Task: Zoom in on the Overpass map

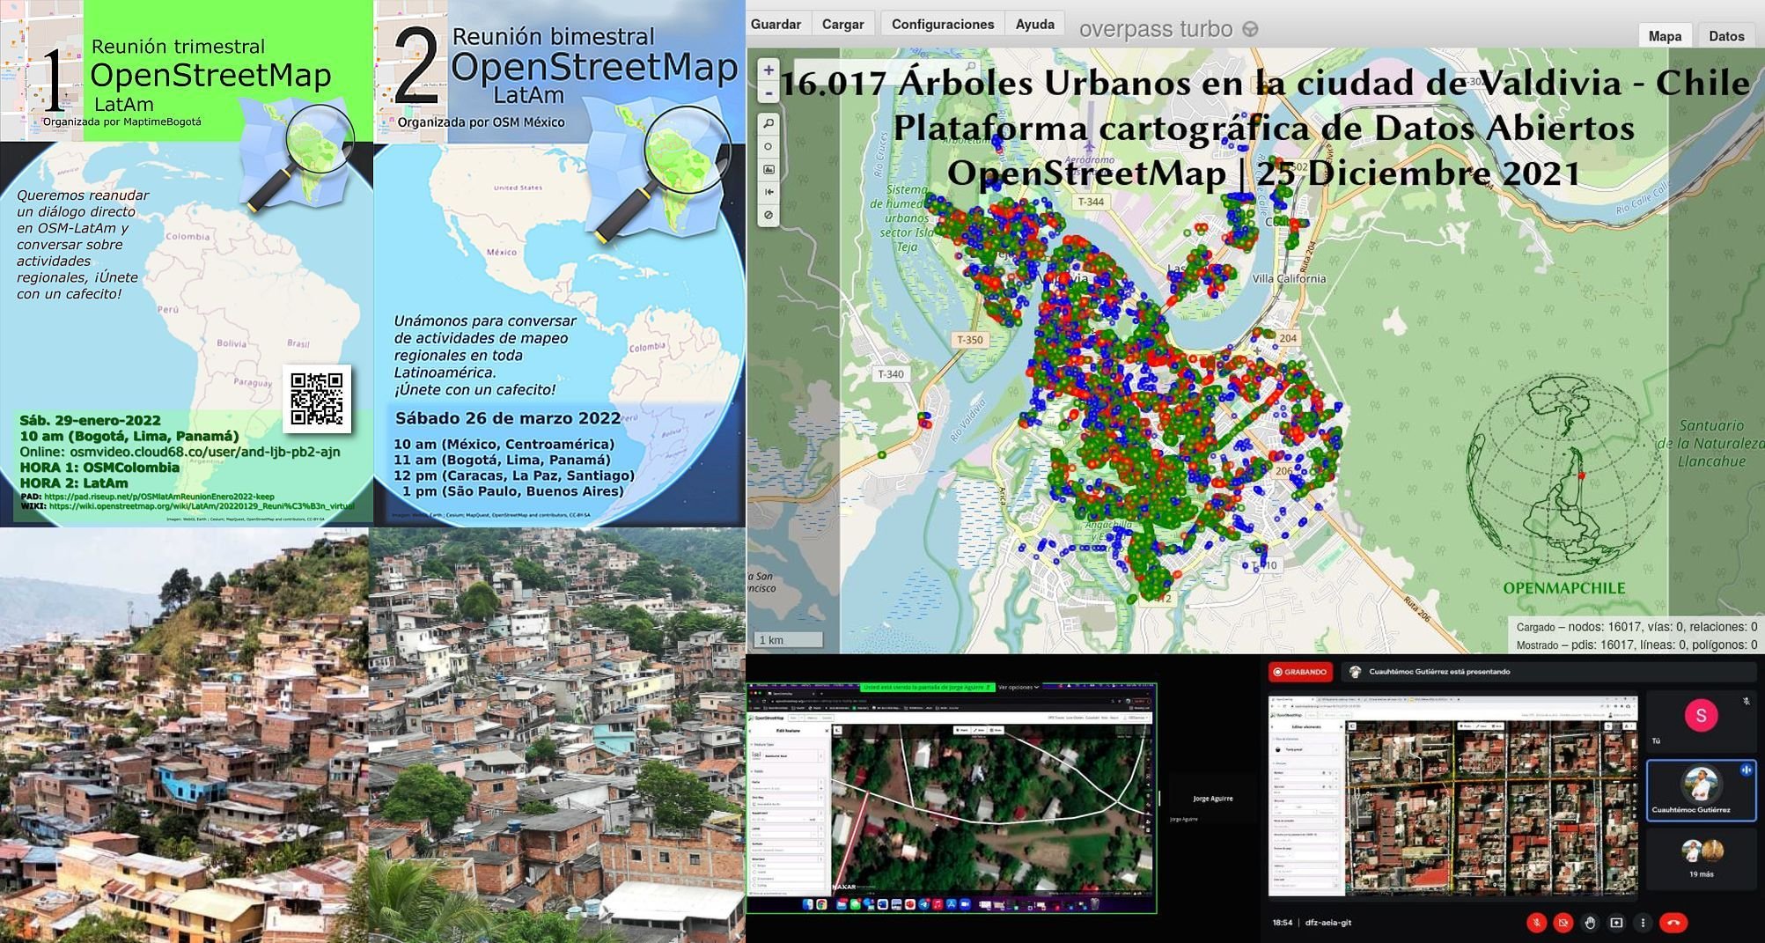Action: (769, 70)
